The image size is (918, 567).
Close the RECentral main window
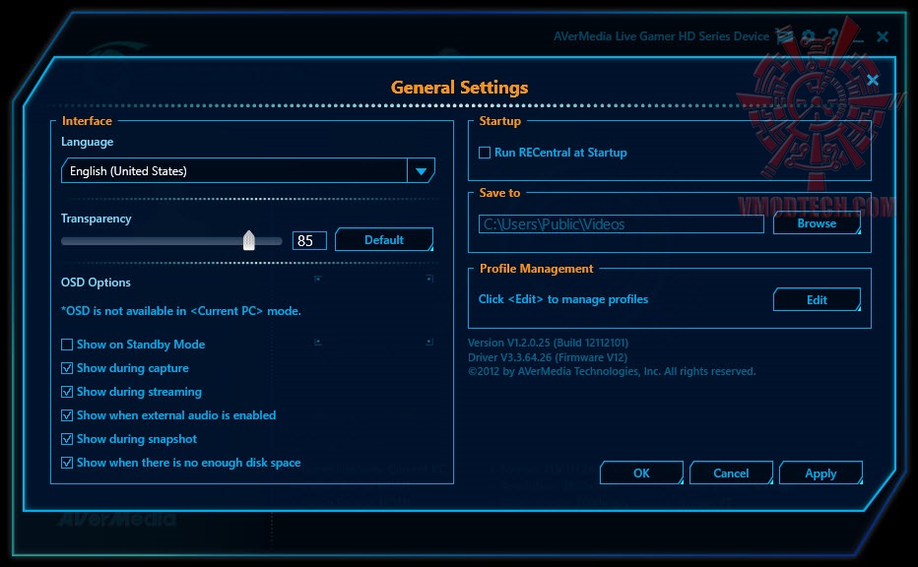[883, 36]
